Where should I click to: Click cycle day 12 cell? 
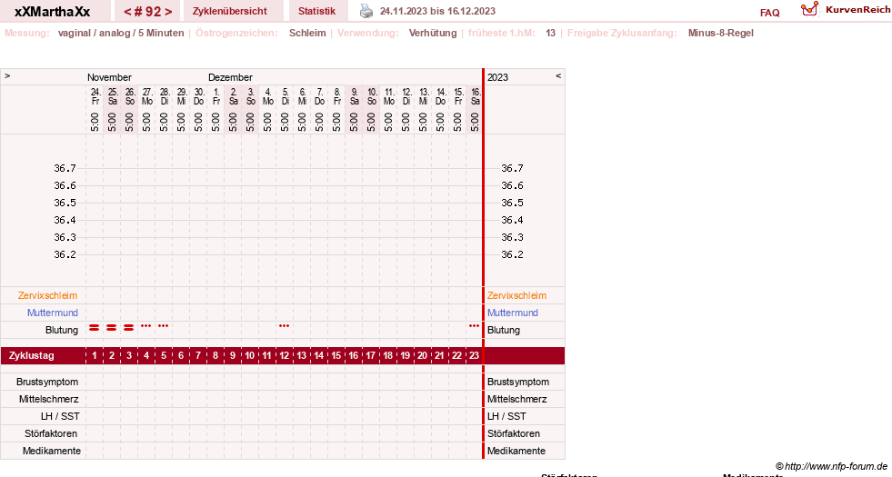coord(284,356)
